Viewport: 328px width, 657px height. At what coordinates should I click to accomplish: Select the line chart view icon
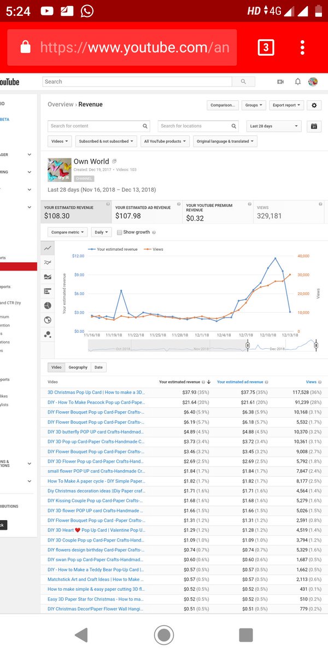click(48, 248)
